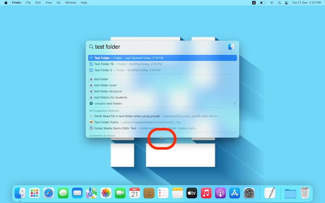
Task: Select the 'contains test folders' row
Action: click(x=162, y=103)
